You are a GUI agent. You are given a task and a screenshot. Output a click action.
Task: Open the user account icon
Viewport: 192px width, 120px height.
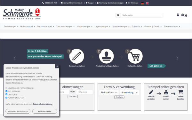click(x=178, y=15)
